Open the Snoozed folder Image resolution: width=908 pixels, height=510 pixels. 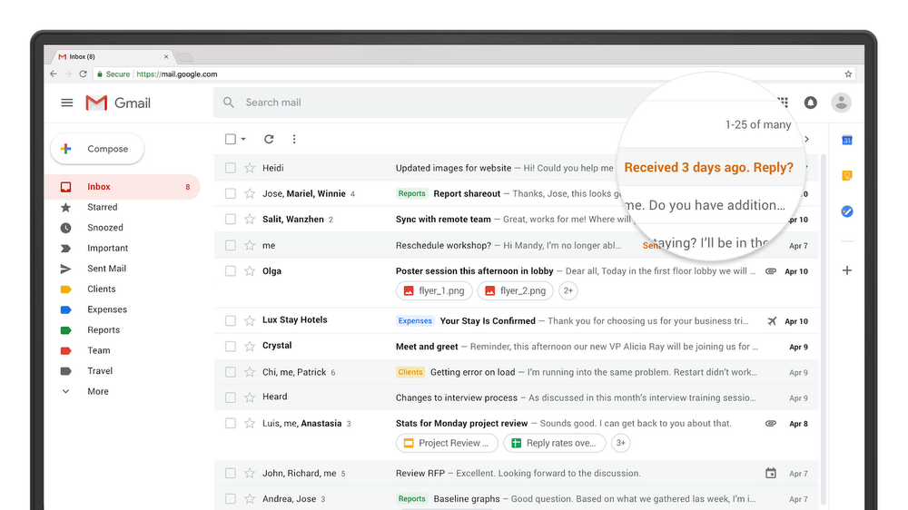pyautogui.click(x=104, y=228)
